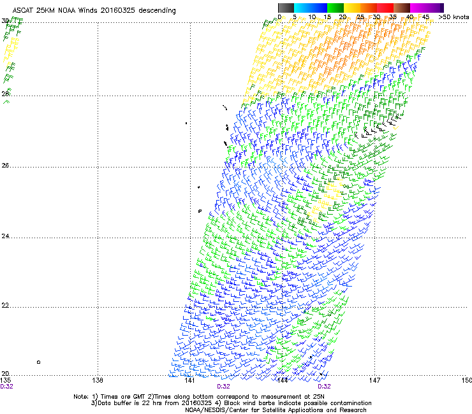Click the '0' label under the color bar
The width and height of the screenshot is (472, 414).
click(x=279, y=17)
